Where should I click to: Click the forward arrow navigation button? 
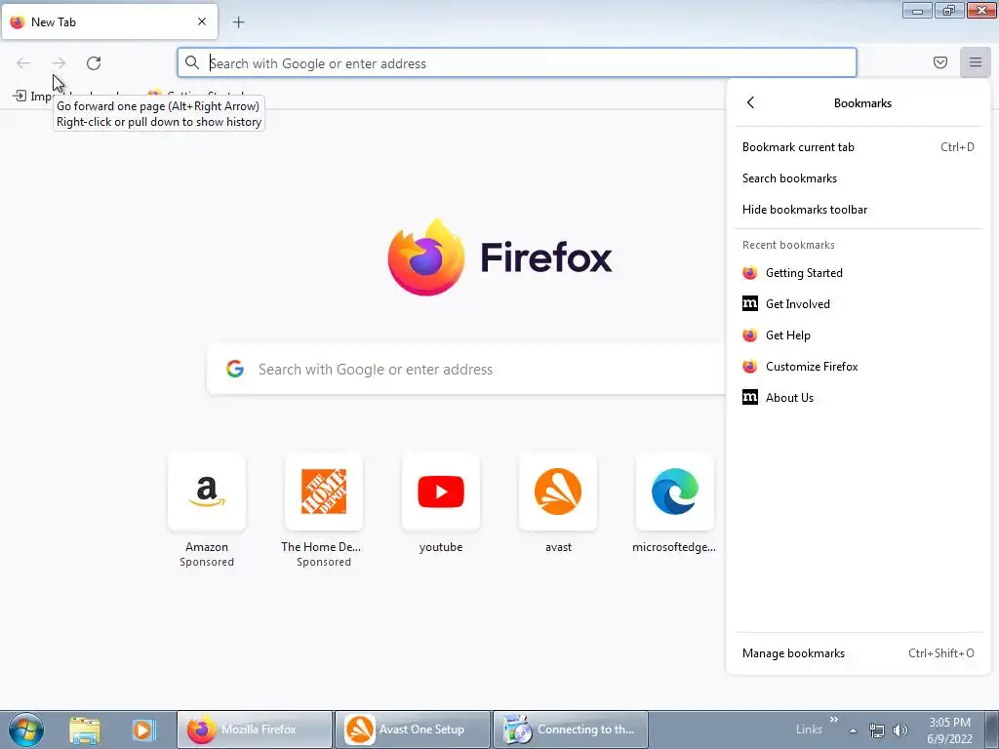tap(59, 63)
